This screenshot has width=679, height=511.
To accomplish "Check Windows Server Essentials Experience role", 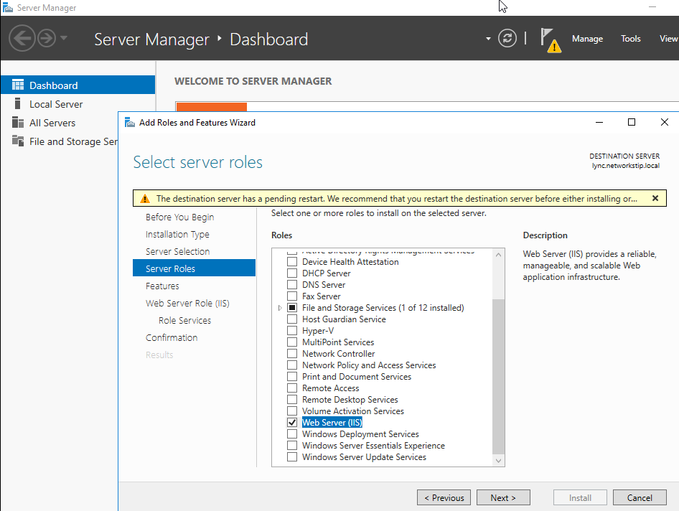I will click(x=292, y=445).
